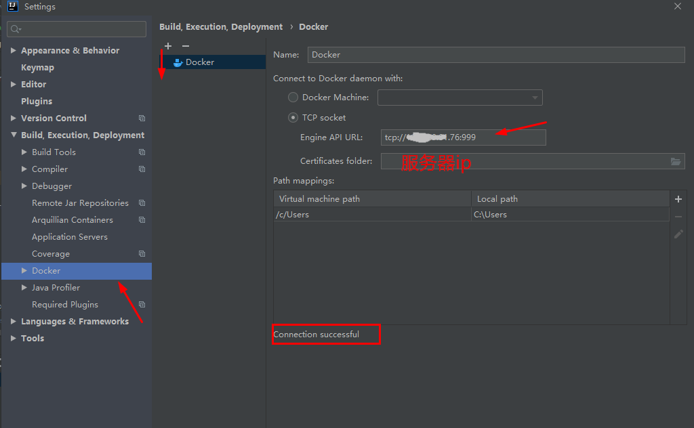
Task: Click the Engine API URL field
Action: coord(464,137)
